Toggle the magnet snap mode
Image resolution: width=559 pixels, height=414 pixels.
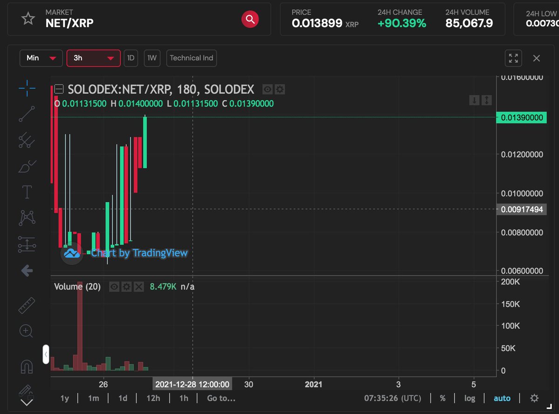pyautogui.click(x=27, y=367)
